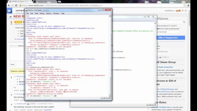Click the reddit logout icon
This screenshot has height=111, width=197.
(186, 11)
